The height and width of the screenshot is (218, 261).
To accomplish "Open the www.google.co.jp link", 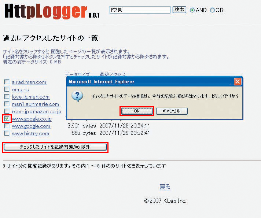I will pyautogui.click(x=32, y=119).
